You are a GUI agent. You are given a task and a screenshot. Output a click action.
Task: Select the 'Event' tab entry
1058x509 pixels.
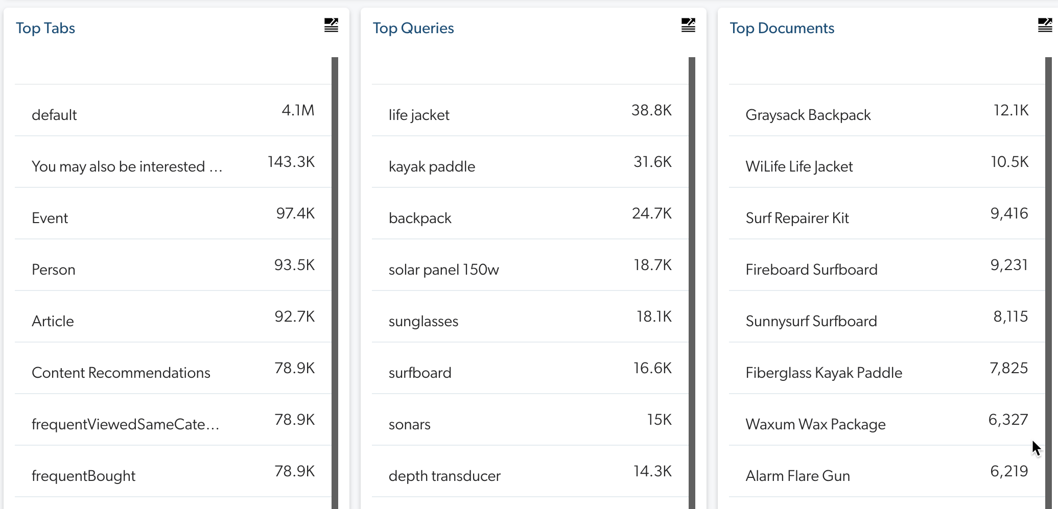point(173,217)
